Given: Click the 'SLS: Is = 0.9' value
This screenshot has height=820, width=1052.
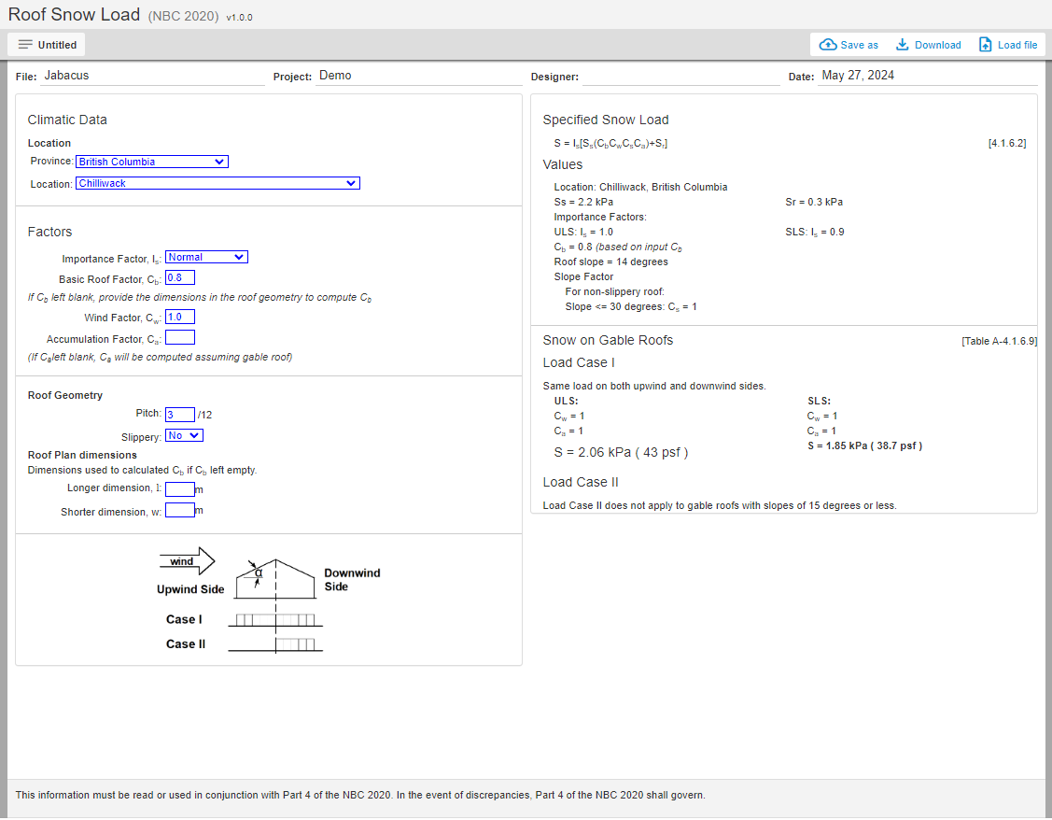Looking at the screenshot, I should coord(815,233).
